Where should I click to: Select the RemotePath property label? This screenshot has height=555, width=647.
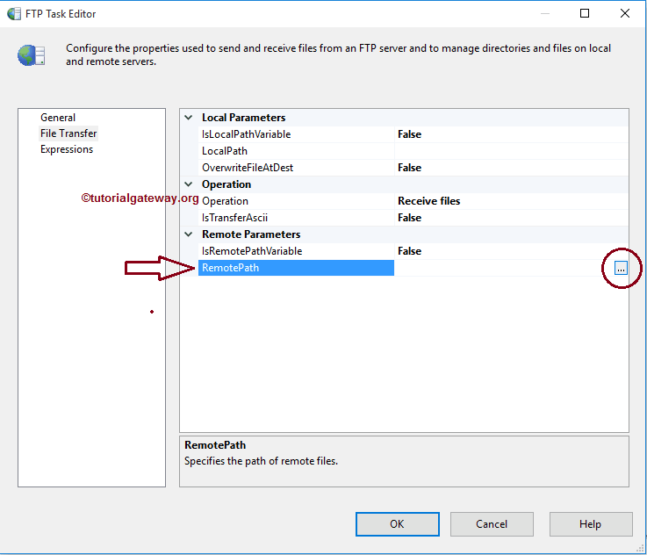coord(296,268)
